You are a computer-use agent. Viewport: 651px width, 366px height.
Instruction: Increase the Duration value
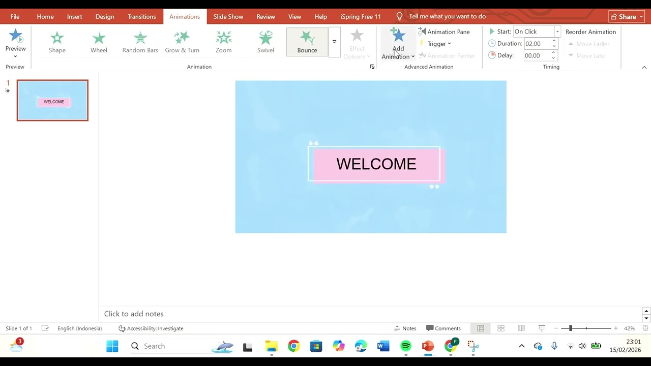tap(554, 41)
